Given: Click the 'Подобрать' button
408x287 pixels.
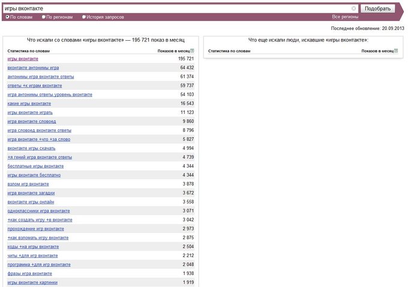Looking at the screenshot, I should pyautogui.click(x=377, y=8).
